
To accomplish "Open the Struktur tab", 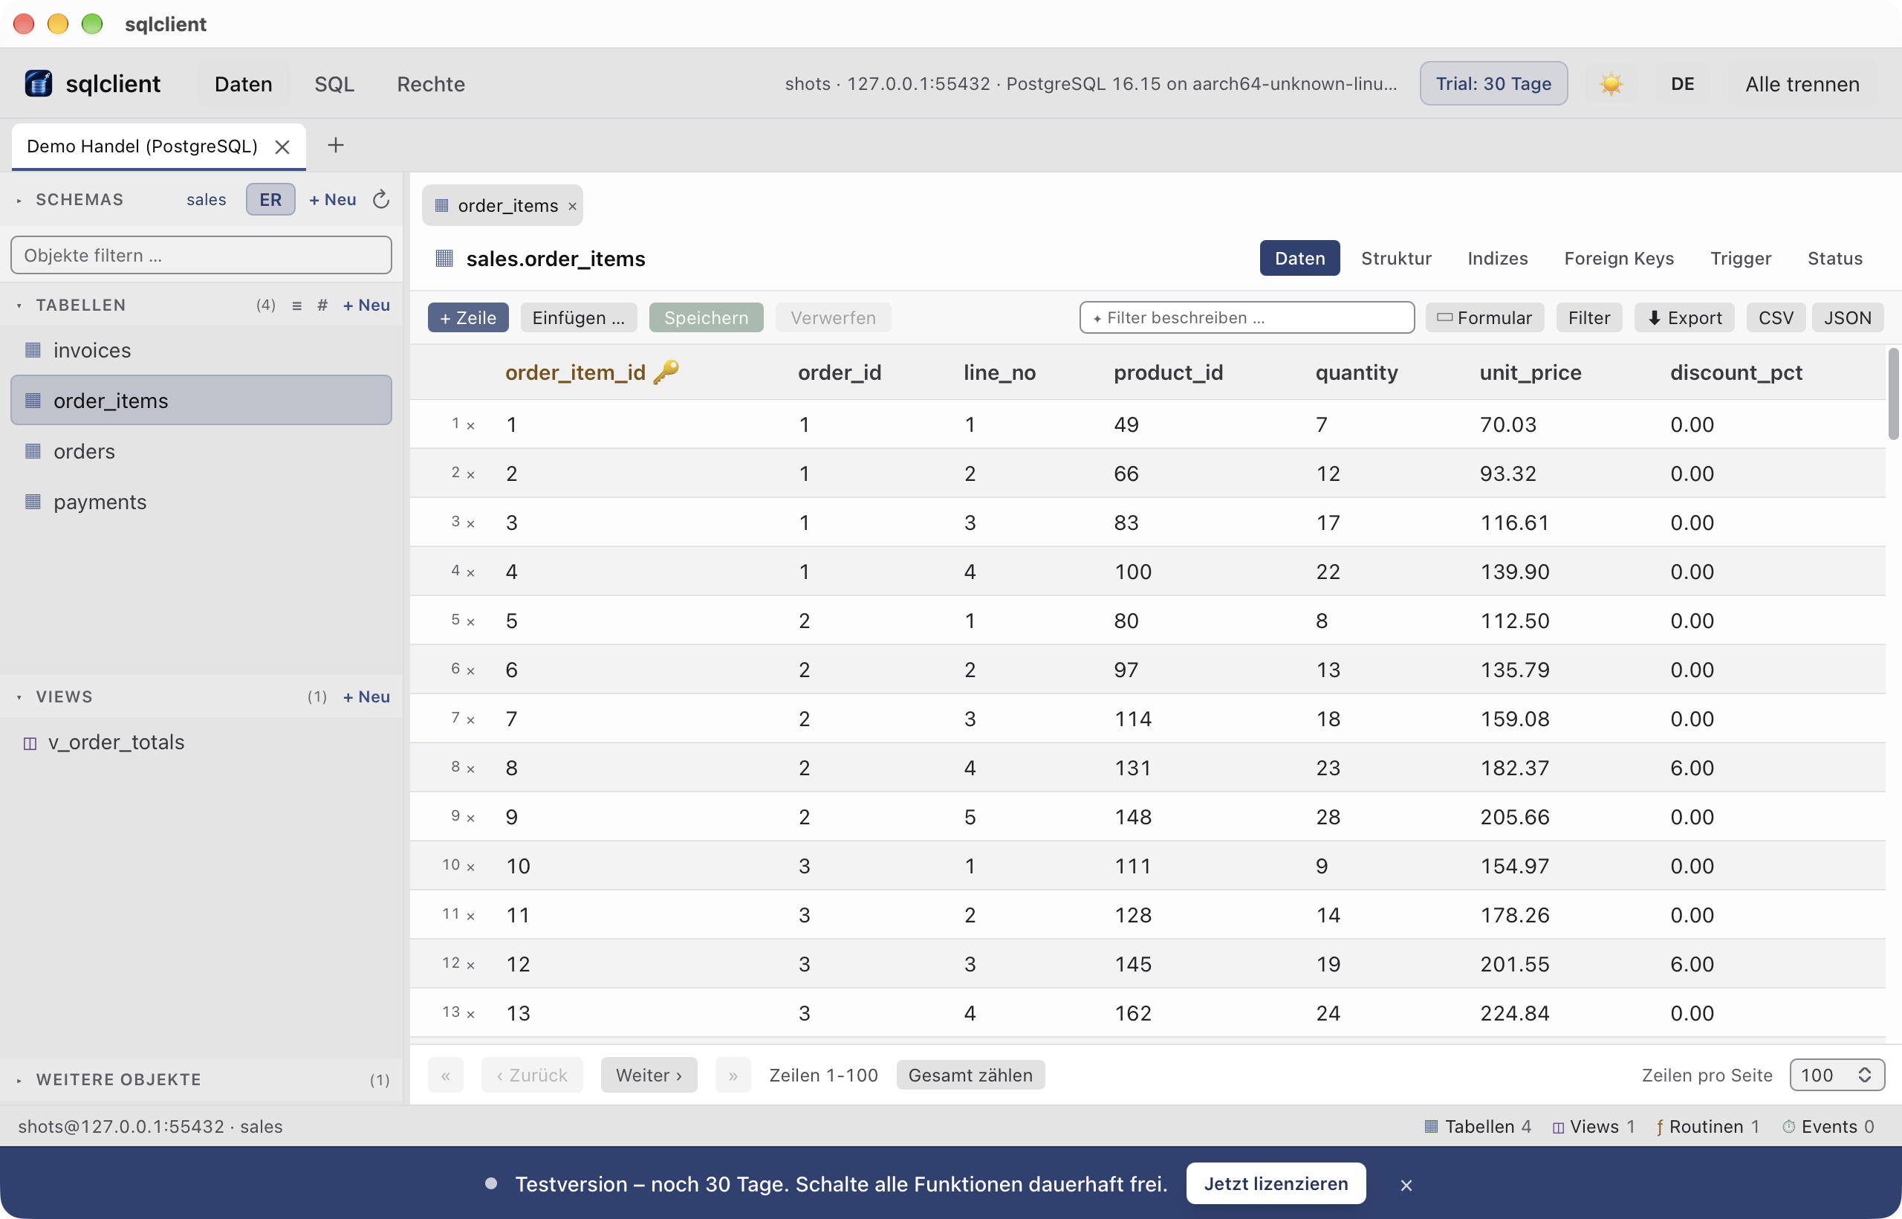I will 1395,258.
